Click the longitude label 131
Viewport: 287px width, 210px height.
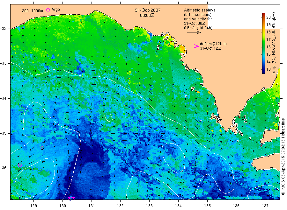[92, 206]
